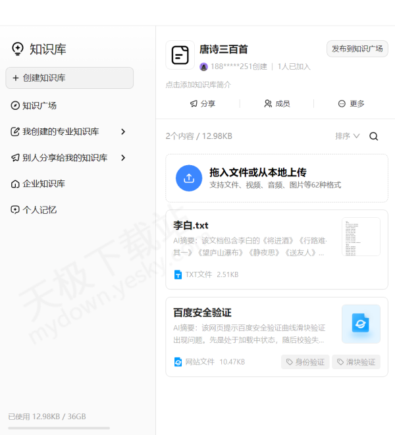Open 企业知识库 in the sidebar
This screenshot has width=395, height=435.
click(43, 184)
